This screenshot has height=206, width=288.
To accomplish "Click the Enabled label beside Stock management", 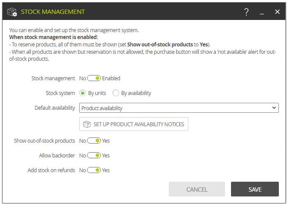I will click(111, 78).
